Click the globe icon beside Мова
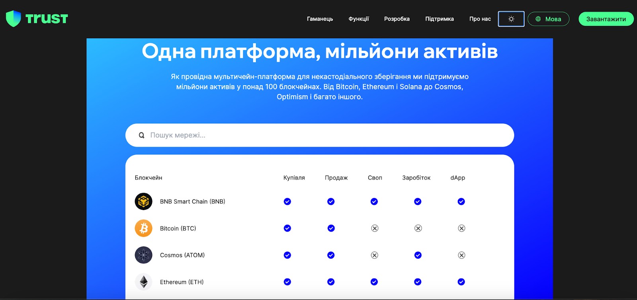 [x=538, y=19]
